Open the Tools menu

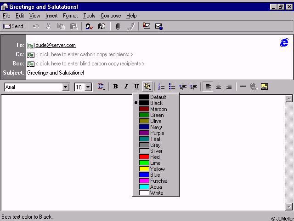point(89,16)
